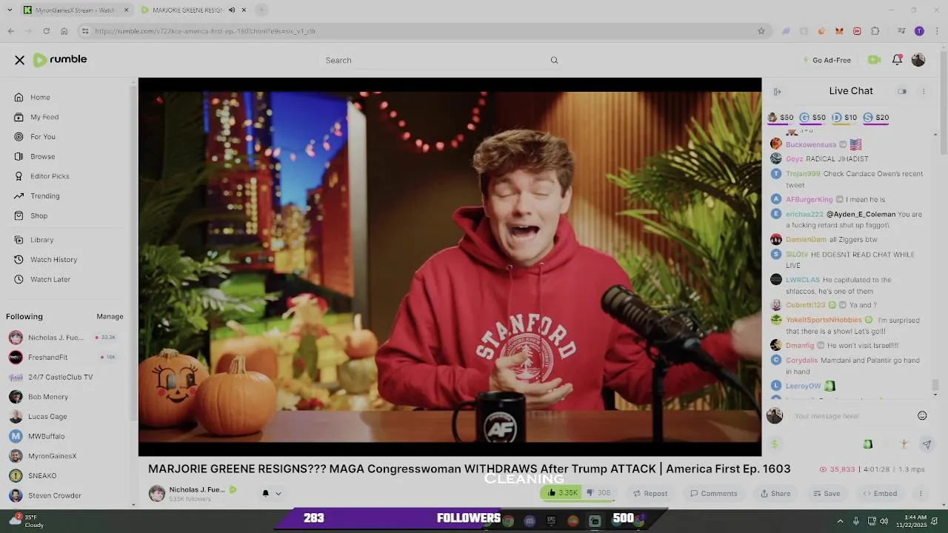The width and height of the screenshot is (948, 533).
Task: Open the live chat three-dot options
Action: (924, 91)
